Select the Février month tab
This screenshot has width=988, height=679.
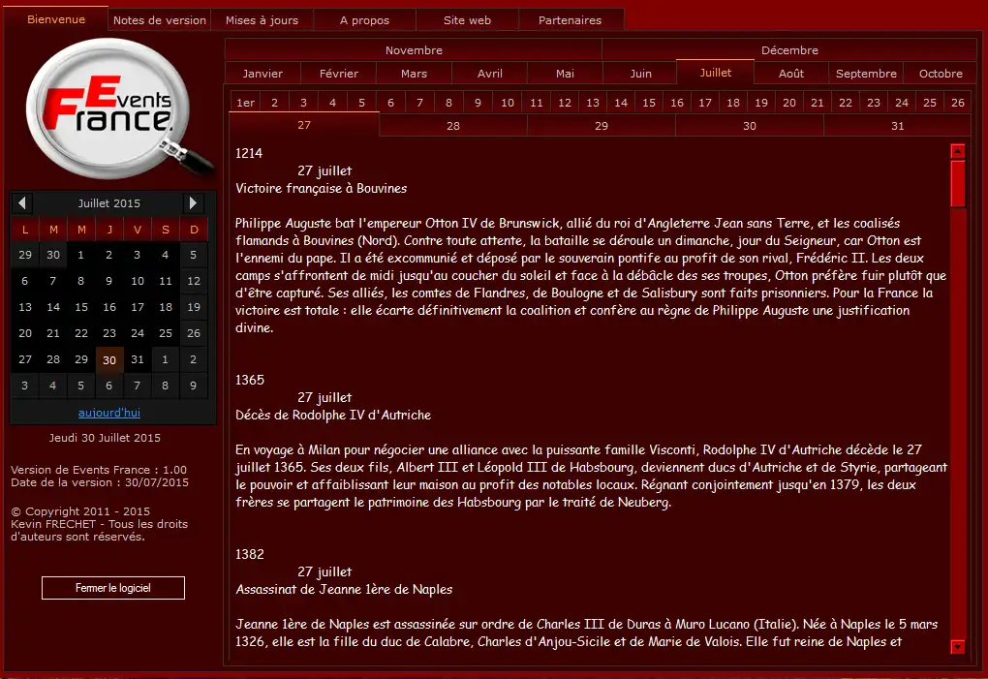[338, 73]
